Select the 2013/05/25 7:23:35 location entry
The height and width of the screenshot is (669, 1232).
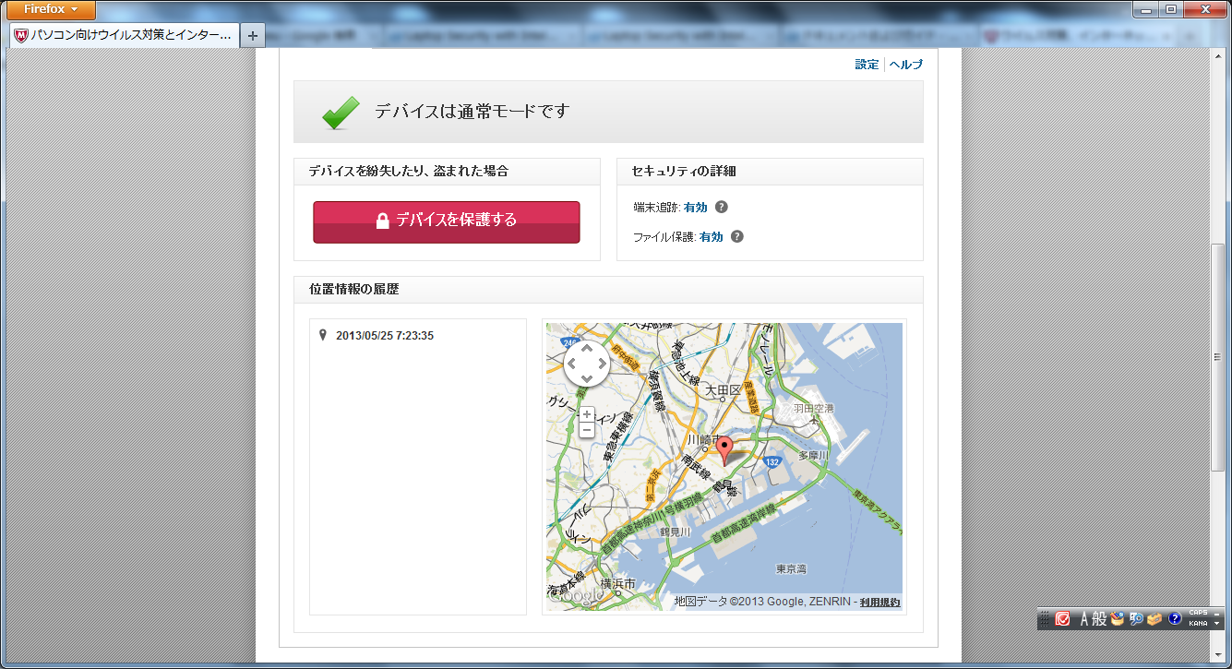[385, 336]
